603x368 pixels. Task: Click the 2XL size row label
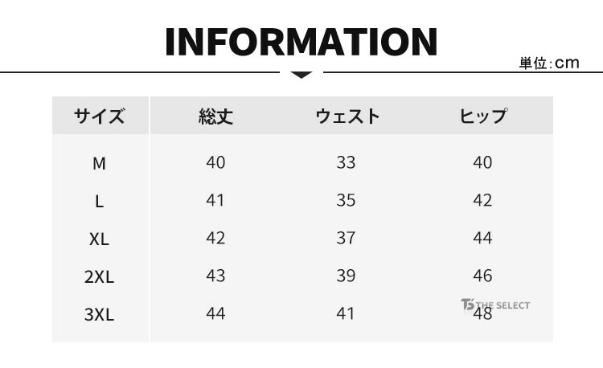tap(99, 276)
